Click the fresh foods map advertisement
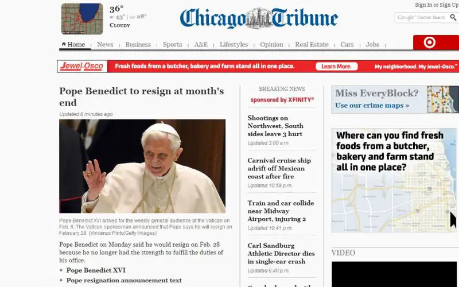The image size is (459, 287). point(394,180)
